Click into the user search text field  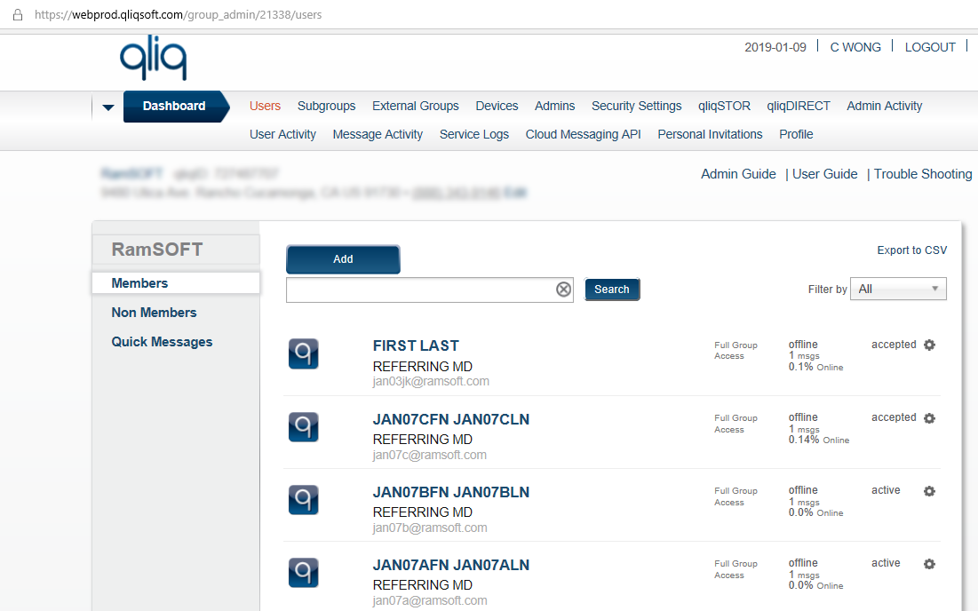click(x=419, y=290)
